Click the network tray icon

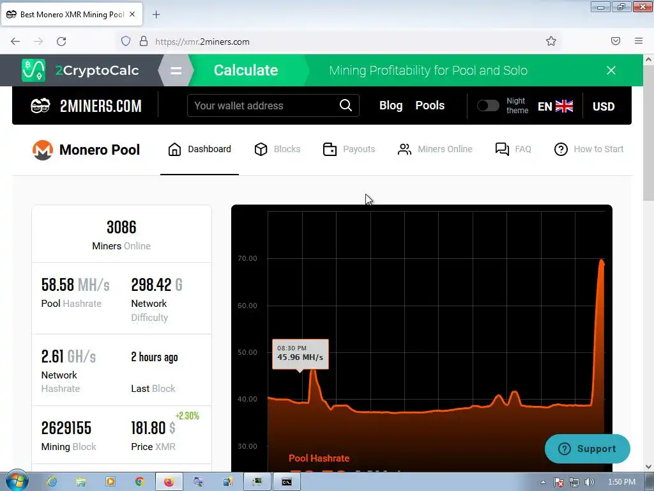coord(574,482)
